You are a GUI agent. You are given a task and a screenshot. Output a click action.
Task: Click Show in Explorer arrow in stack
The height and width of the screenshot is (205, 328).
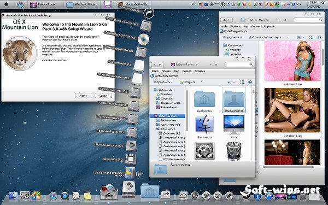[x=149, y=14]
